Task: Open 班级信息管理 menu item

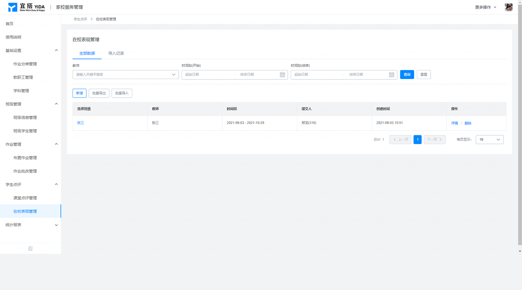Action: 25,117
